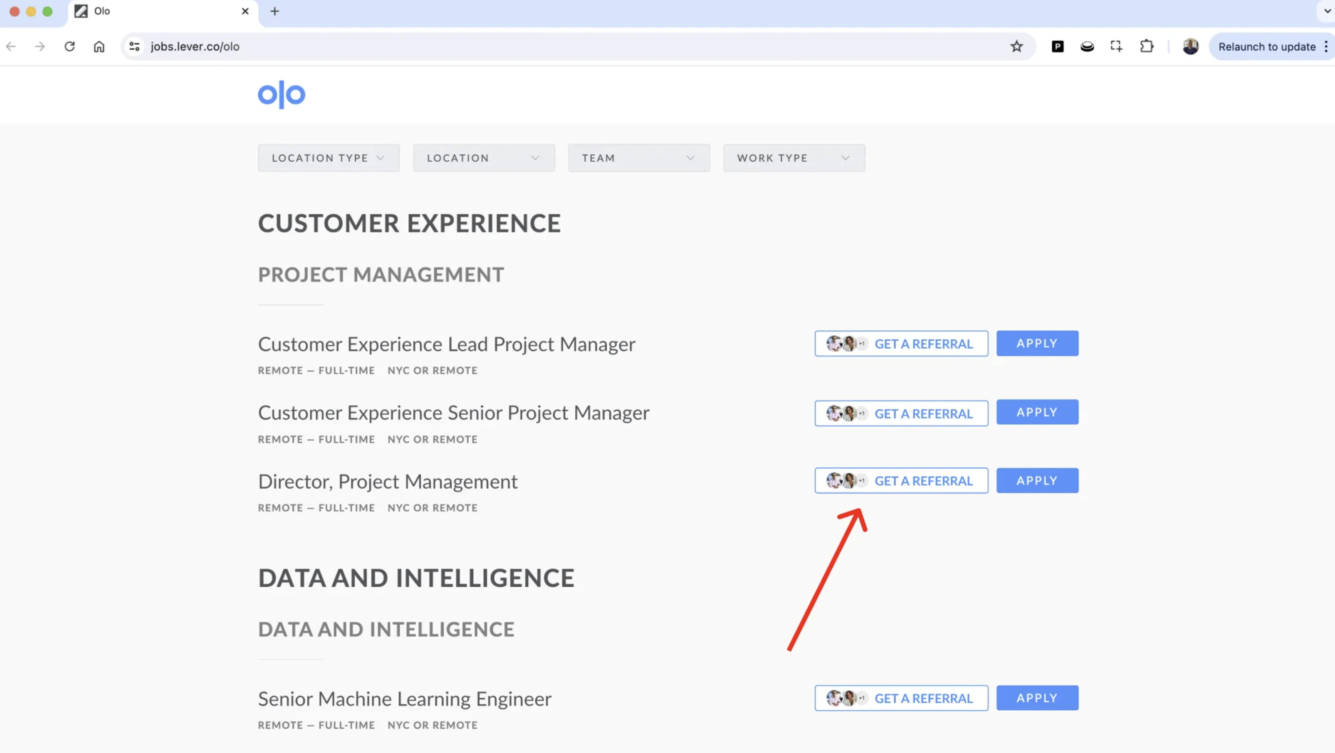Viewport: 1335px width, 753px height.
Task: Click the Olo logo
Action: click(282, 94)
